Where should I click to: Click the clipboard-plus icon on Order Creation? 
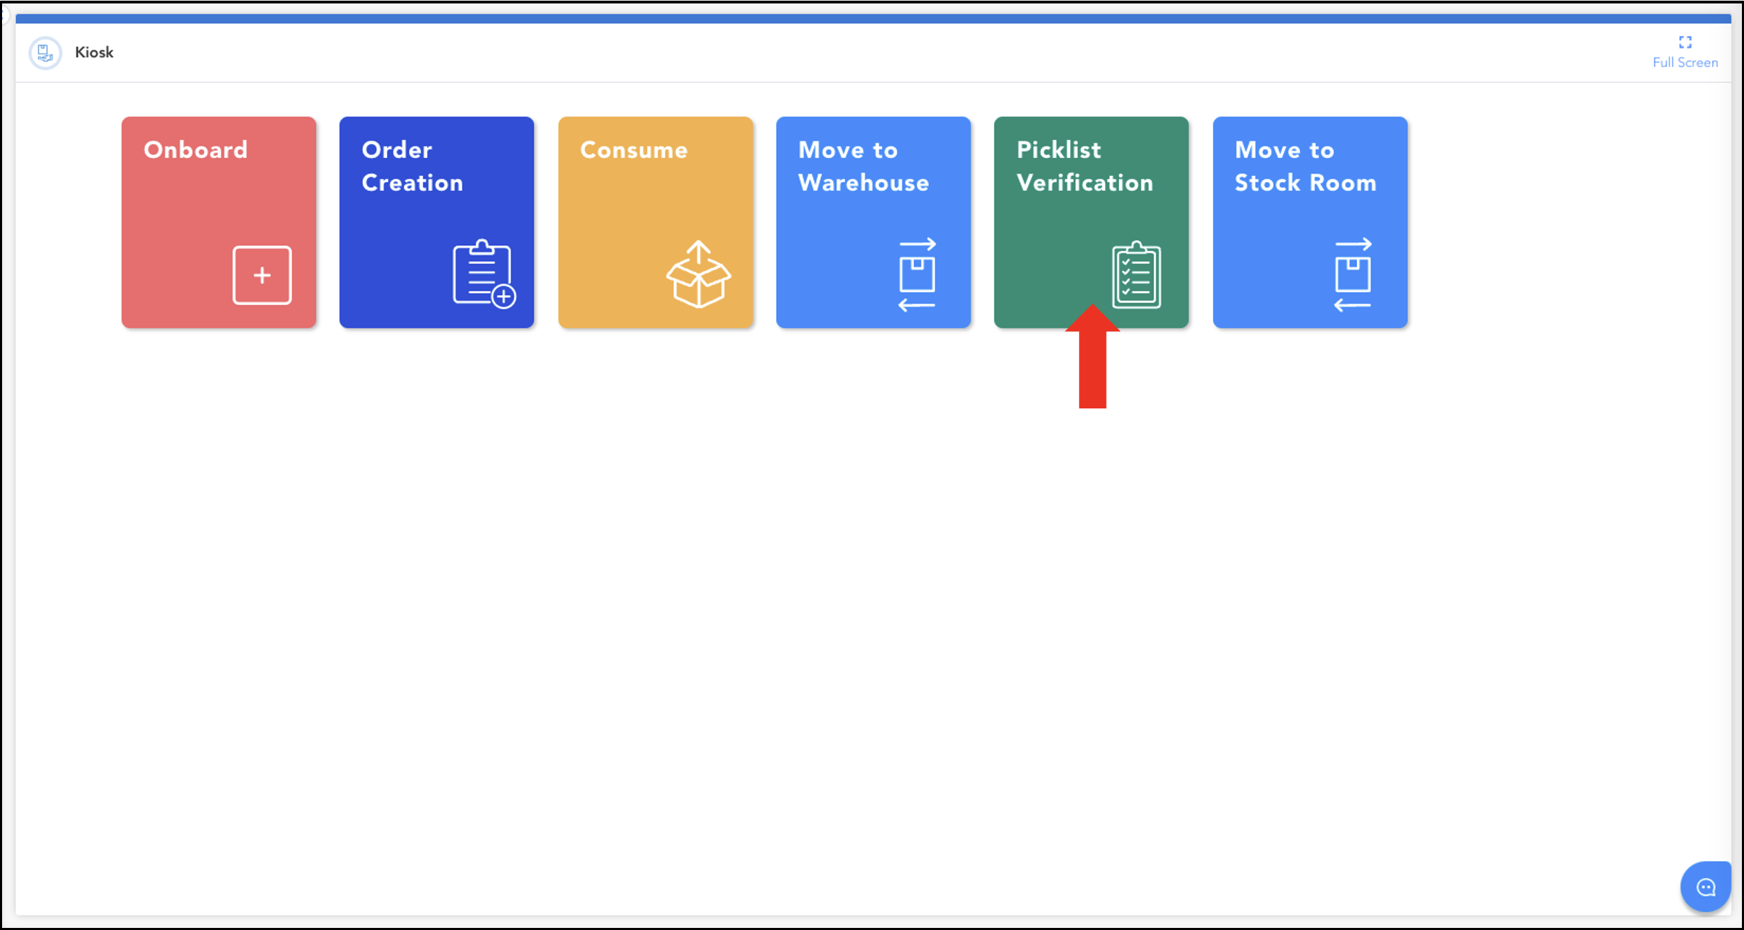484,274
